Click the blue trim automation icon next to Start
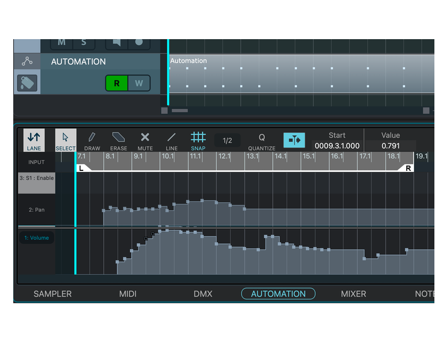 [x=294, y=140]
